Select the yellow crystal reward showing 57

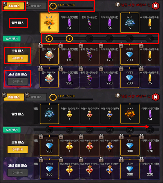[150, 55]
